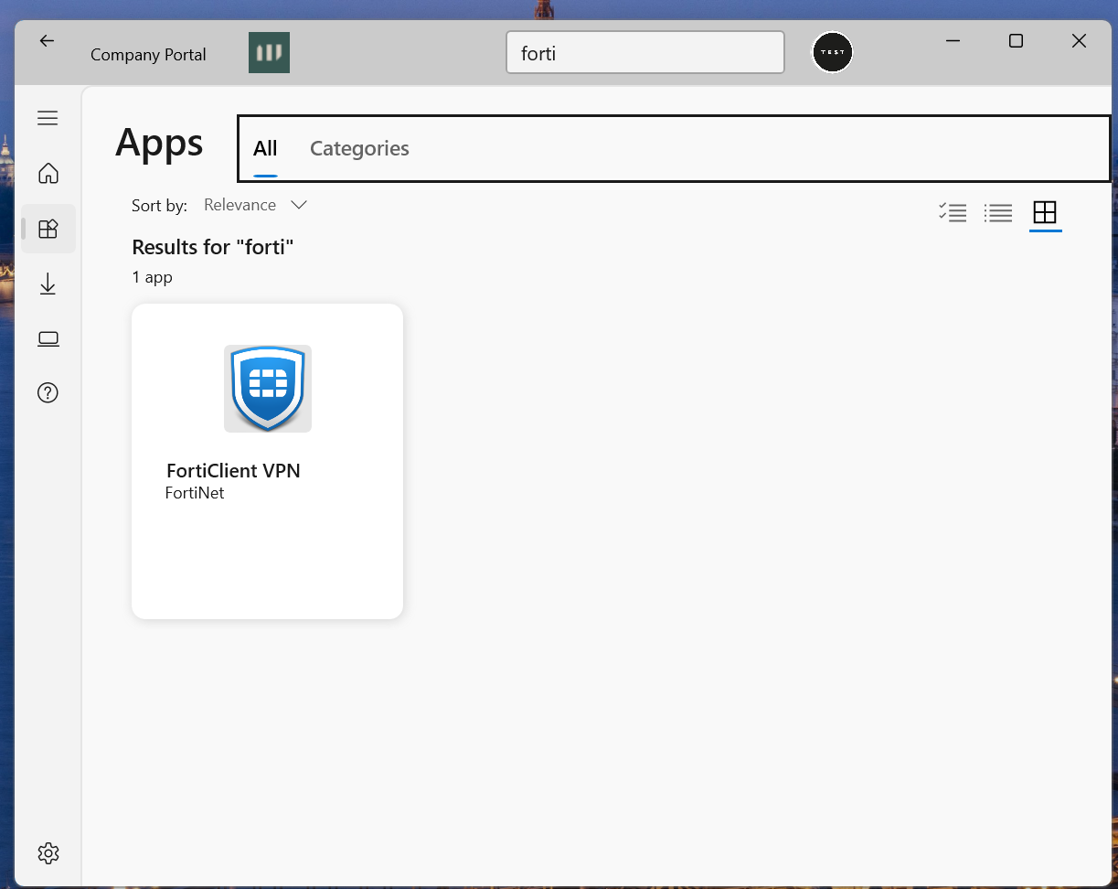Screen dimensions: 1118x889
Task: Open the user account profile avatar
Action: tap(832, 53)
